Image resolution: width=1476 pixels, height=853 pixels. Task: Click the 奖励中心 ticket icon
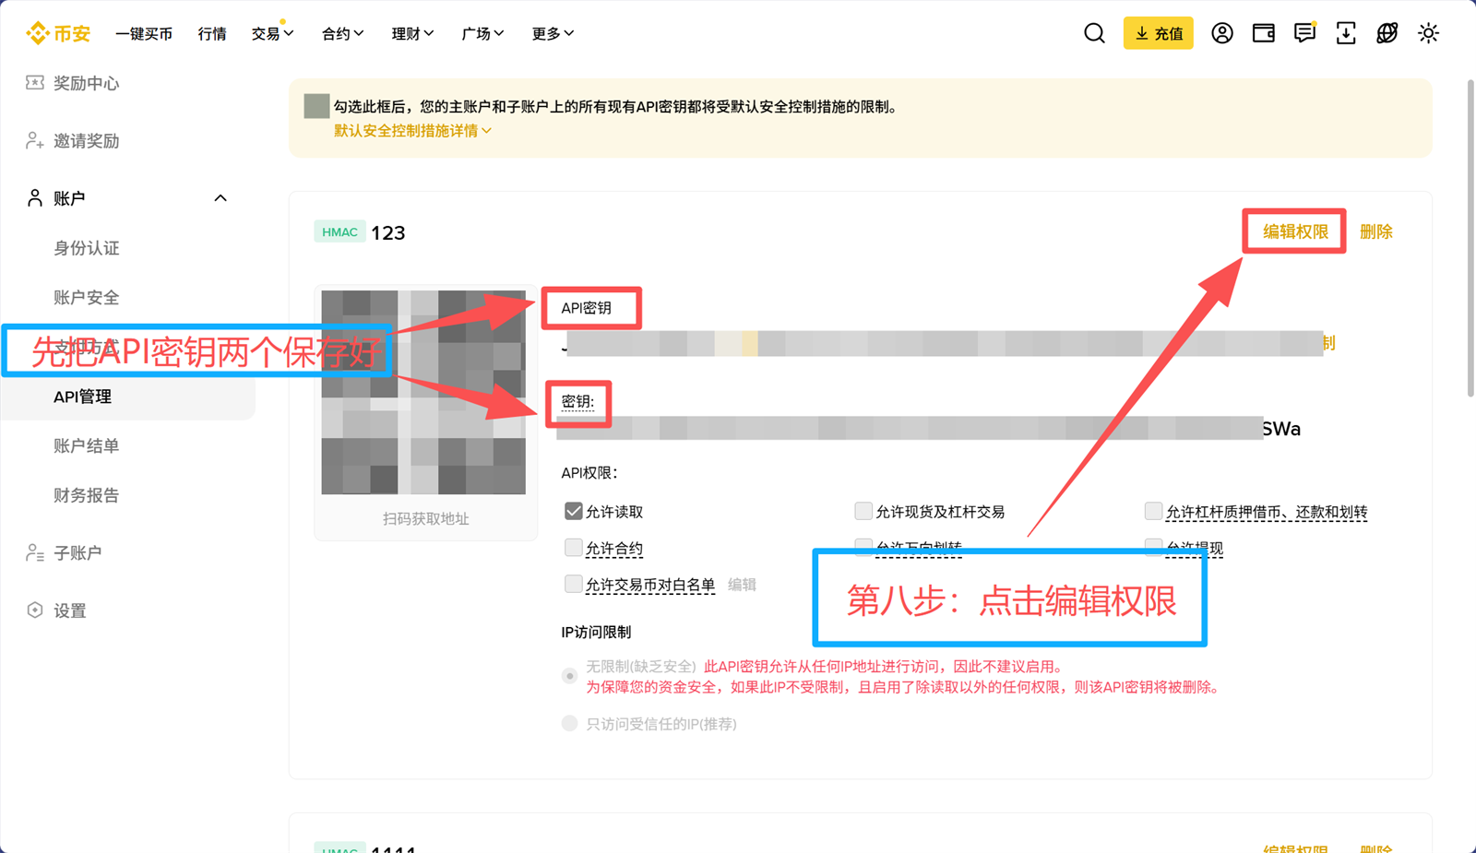pyautogui.click(x=34, y=83)
